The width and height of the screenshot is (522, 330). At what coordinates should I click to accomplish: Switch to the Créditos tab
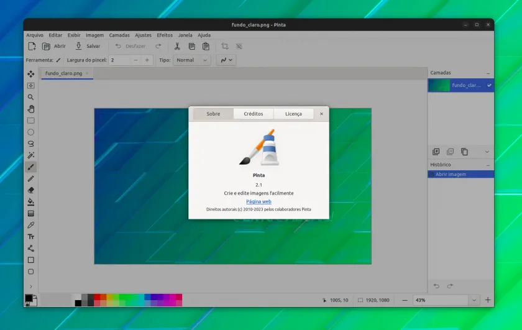coord(254,114)
